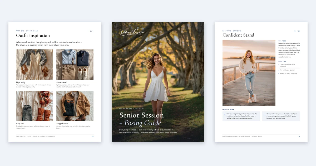Open the Rugged casual jacket photo
Screen dimensions: 316x166
pos(75,106)
